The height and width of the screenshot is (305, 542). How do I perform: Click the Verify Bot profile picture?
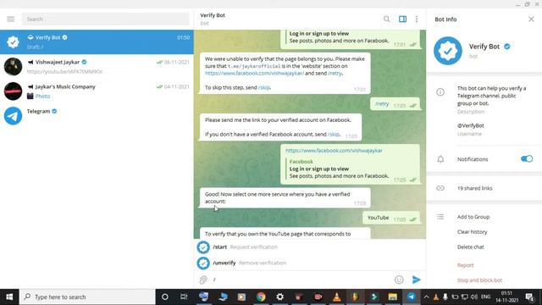448,51
